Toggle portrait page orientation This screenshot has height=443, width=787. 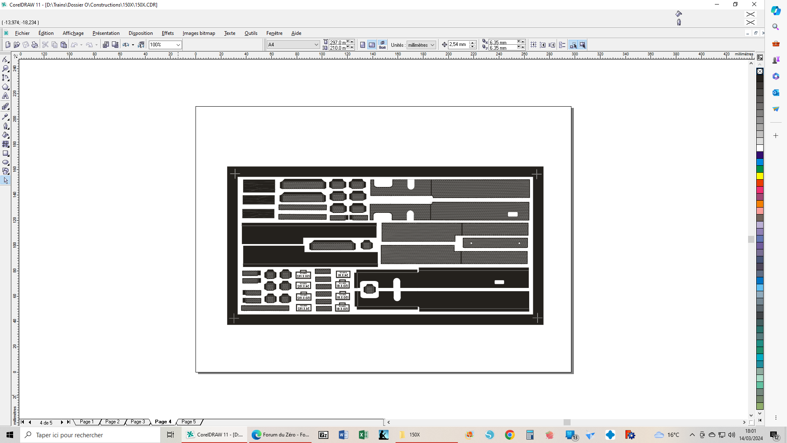click(362, 45)
